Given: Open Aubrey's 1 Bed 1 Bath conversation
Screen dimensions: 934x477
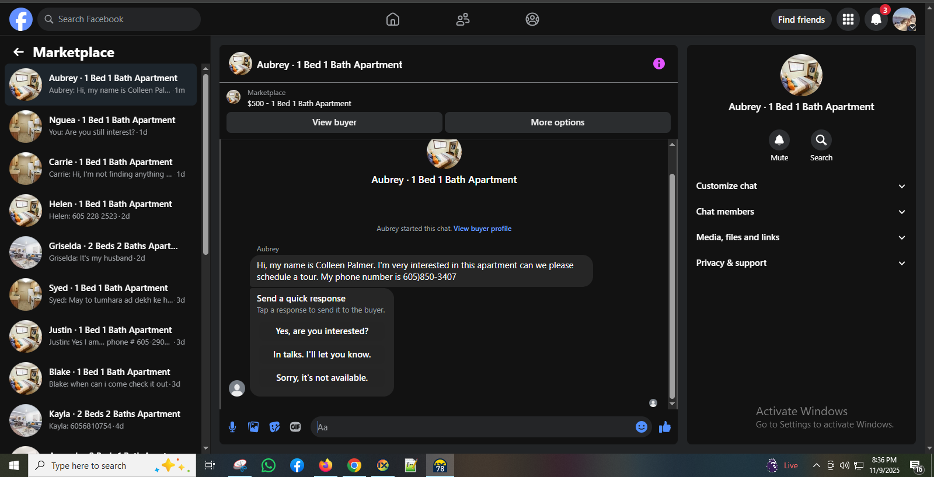Looking at the screenshot, I should point(100,85).
